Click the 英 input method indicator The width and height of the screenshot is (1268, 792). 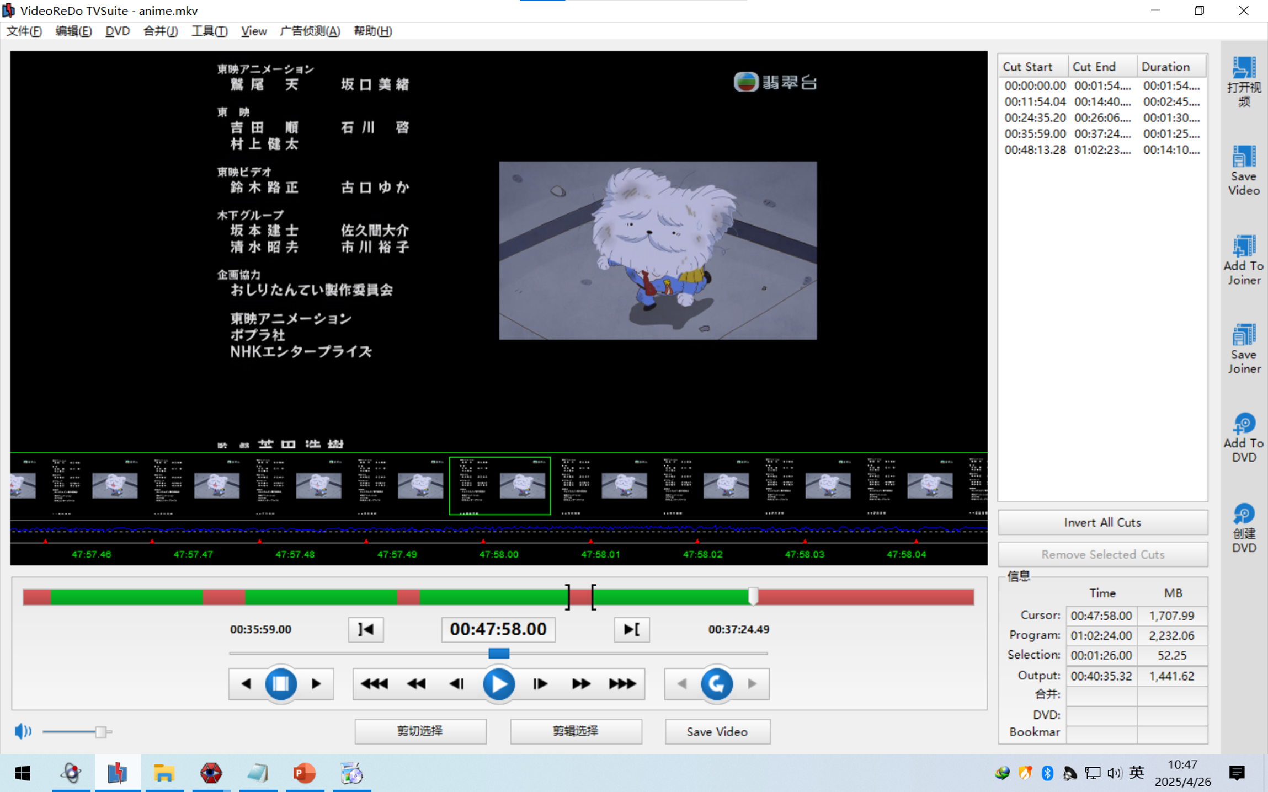[1136, 773]
